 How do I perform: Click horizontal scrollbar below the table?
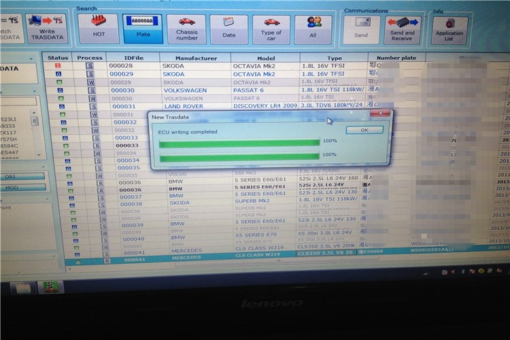point(277,263)
